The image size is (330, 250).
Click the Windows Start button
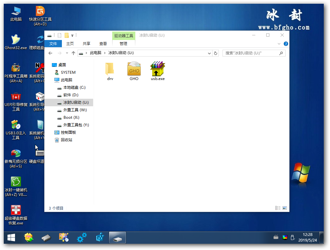11,238
